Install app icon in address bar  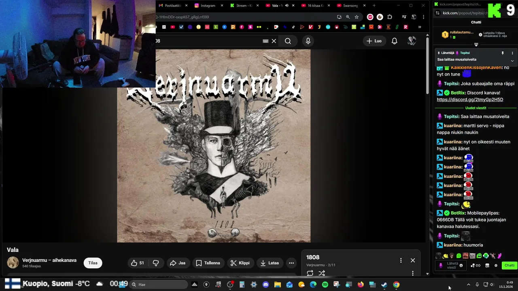(339, 17)
